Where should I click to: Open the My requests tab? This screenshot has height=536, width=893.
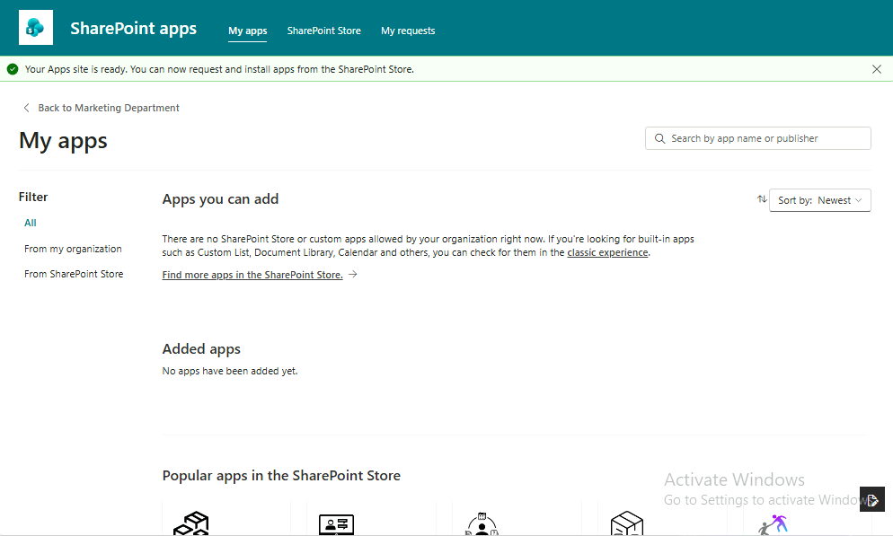pos(408,31)
